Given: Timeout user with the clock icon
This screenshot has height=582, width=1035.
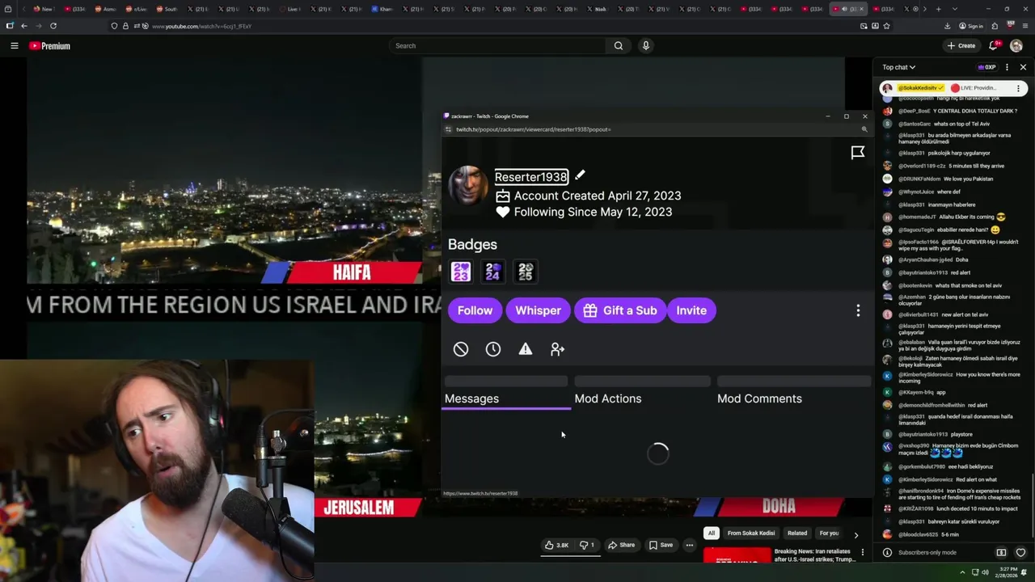Looking at the screenshot, I should 493,349.
